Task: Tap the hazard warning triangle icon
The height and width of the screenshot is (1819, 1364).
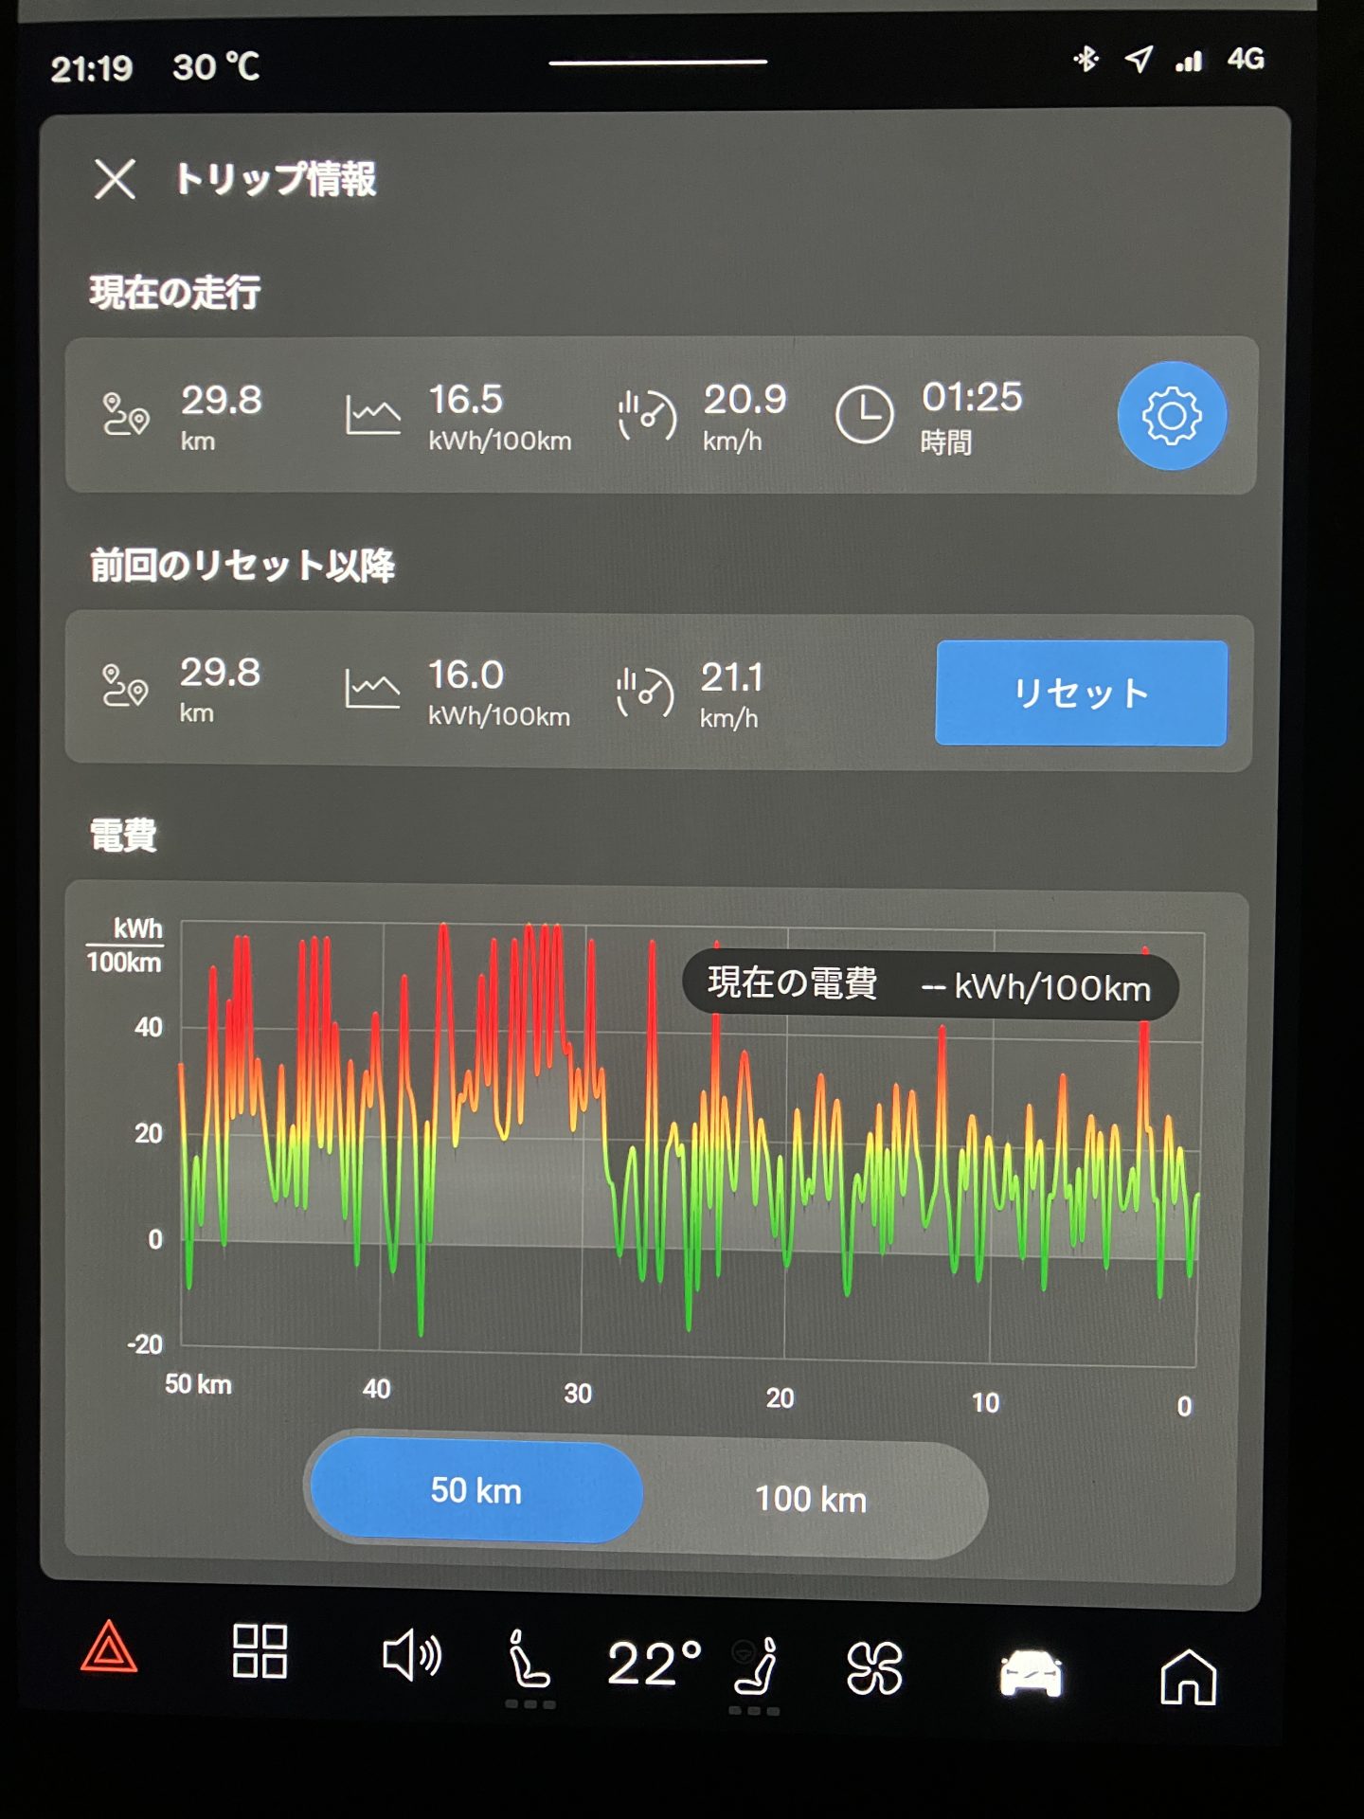Action: coord(109,1648)
